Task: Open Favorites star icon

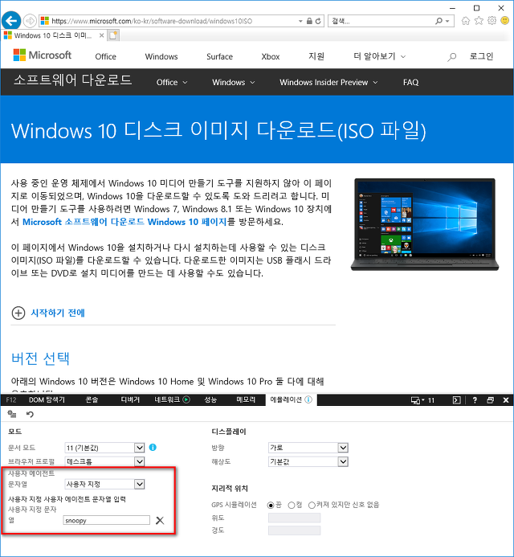Action: pos(479,21)
